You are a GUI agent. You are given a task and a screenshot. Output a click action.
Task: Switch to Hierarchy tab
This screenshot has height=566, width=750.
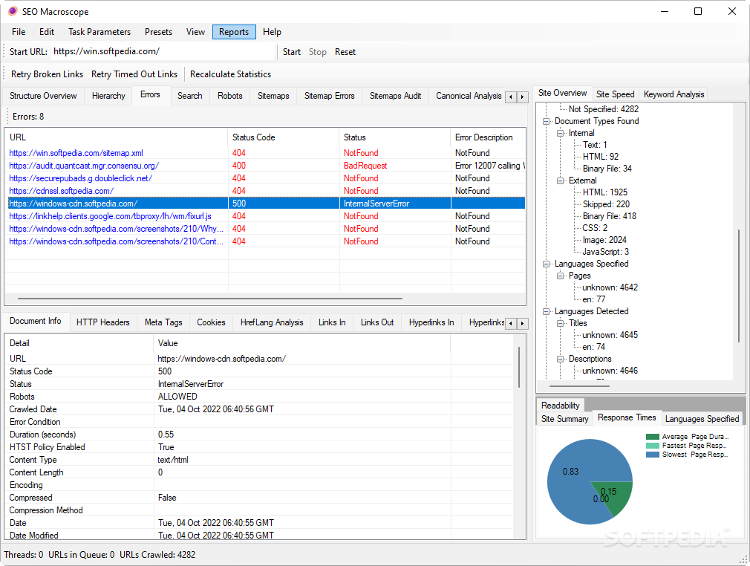click(108, 96)
